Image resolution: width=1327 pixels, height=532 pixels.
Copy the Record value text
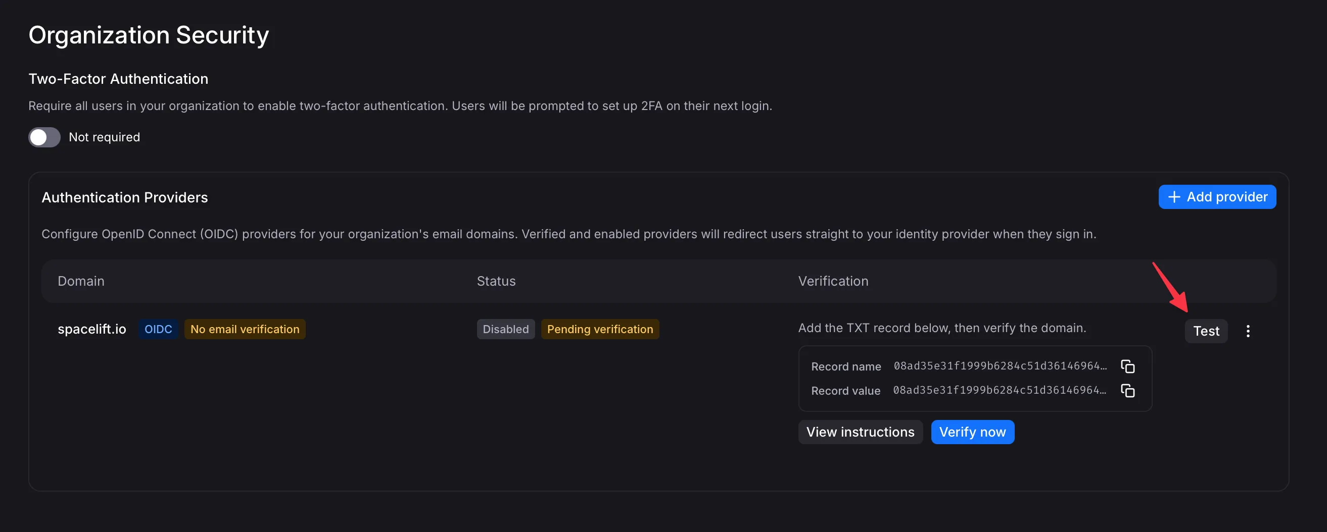(x=1127, y=391)
